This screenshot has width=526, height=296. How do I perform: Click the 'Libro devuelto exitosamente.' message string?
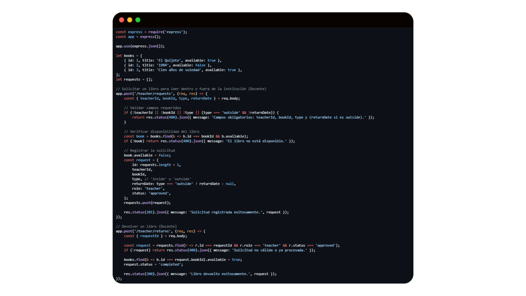[x=220, y=274]
